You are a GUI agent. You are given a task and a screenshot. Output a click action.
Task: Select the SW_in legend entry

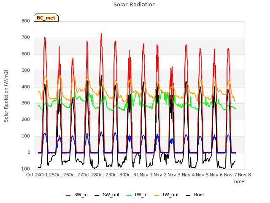click(77, 195)
